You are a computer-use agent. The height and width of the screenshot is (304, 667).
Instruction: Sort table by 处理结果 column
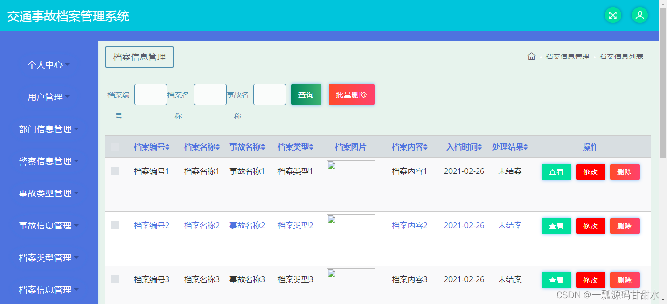(509, 147)
